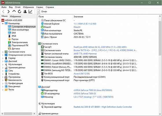The height and width of the screenshot is (116, 162).
Task: Select the Конфигурация icon in tree
Action: coord(6,83)
